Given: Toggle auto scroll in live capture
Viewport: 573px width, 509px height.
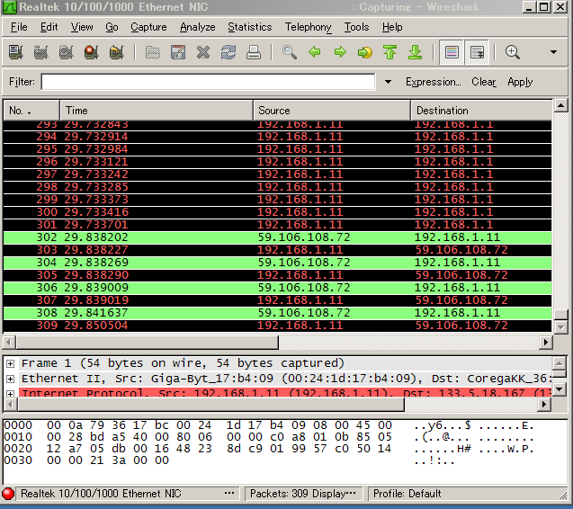Looking at the screenshot, I should pyautogui.click(x=477, y=52).
